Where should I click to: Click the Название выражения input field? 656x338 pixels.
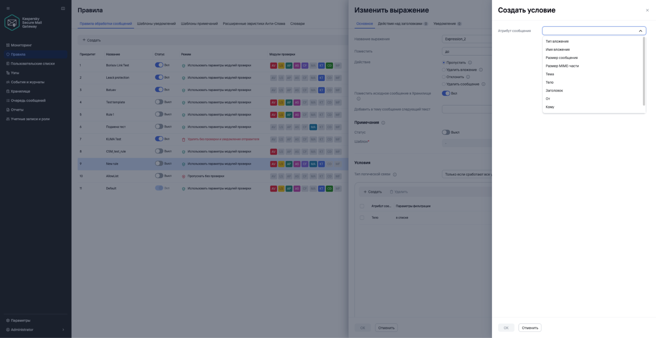point(467,39)
